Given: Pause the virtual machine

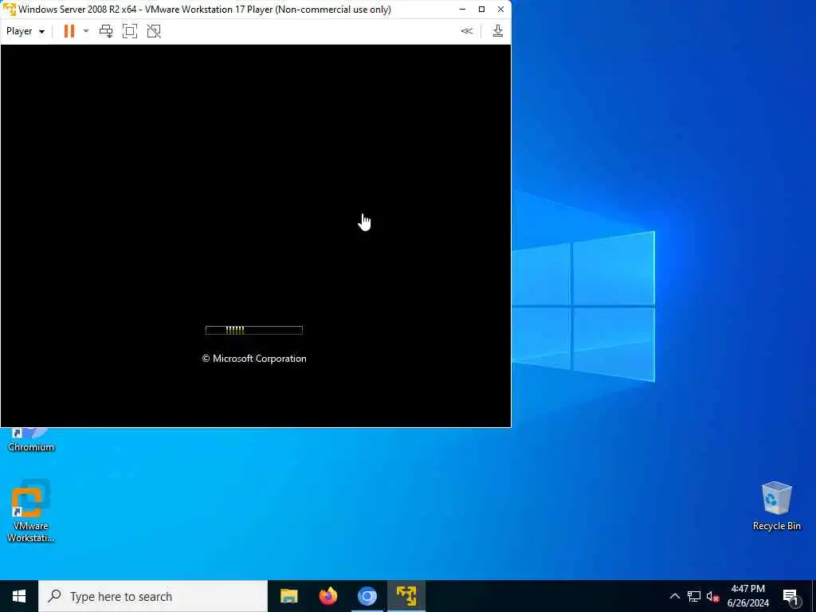Looking at the screenshot, I should click(x=69, y=31).
